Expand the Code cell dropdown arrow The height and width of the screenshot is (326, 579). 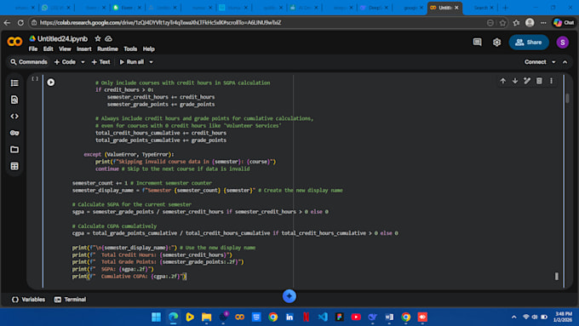pyautogui.click(x=83, y=62)
